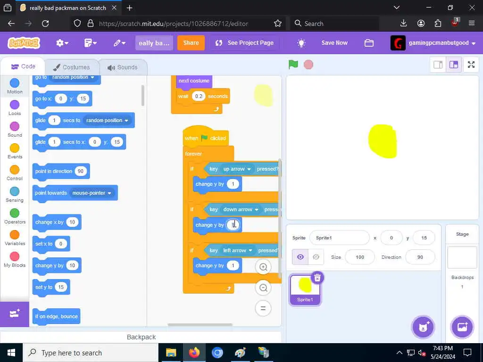Open My Stuff folder icon

[369, 43]
